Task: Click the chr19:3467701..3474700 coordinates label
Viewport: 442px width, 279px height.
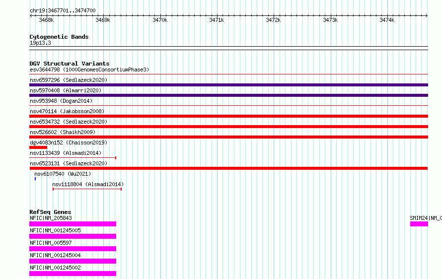Action: [63, 10]
